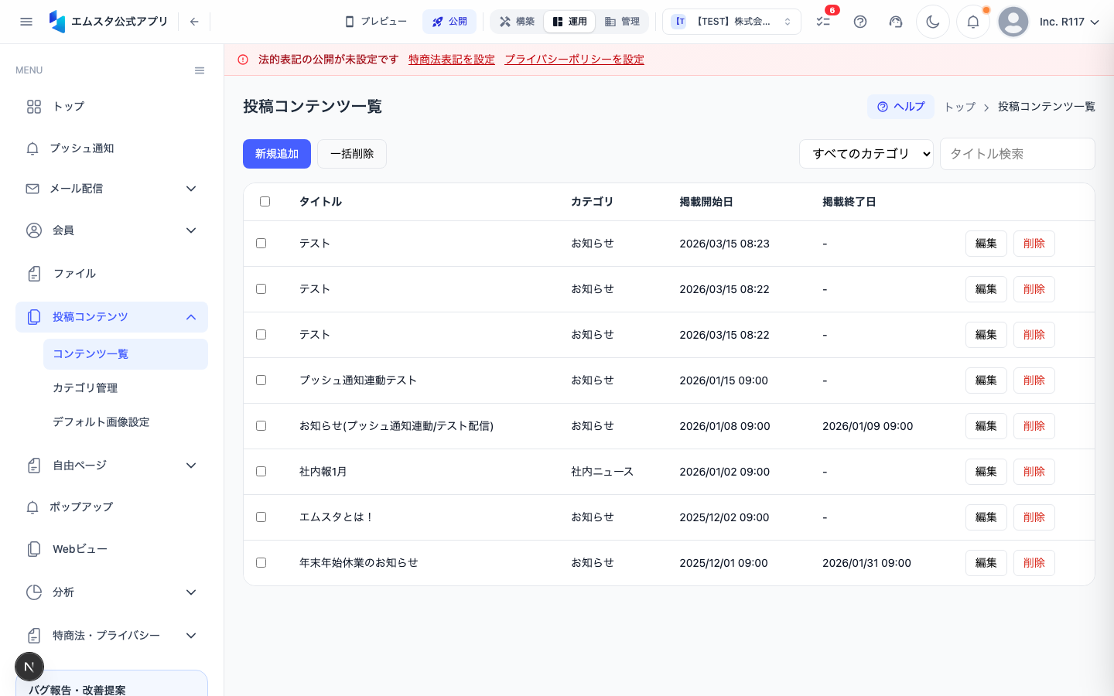This screenshot has width=1114, height=696.
Task: Collapse the MENU sidebar icon
Action: (x=200, y=70)
